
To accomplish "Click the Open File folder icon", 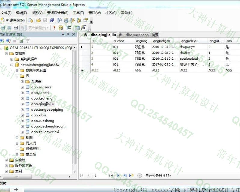I will tap(38, 20).
